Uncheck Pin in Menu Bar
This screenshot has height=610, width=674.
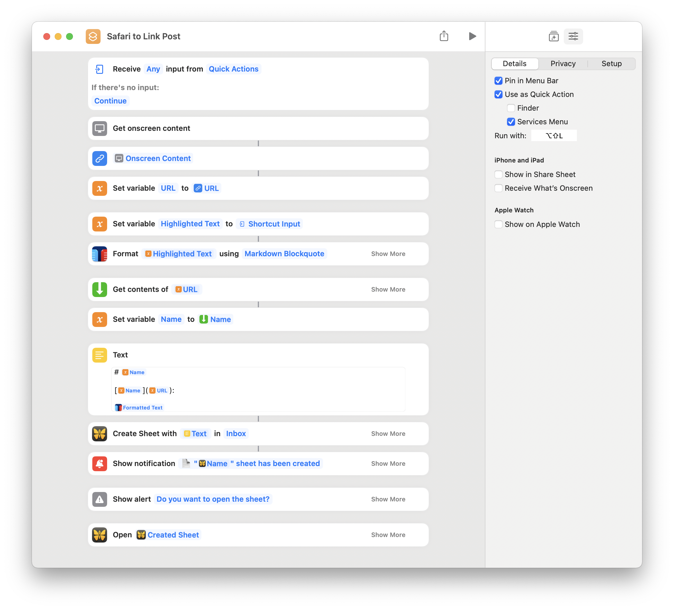click(499, 81)
